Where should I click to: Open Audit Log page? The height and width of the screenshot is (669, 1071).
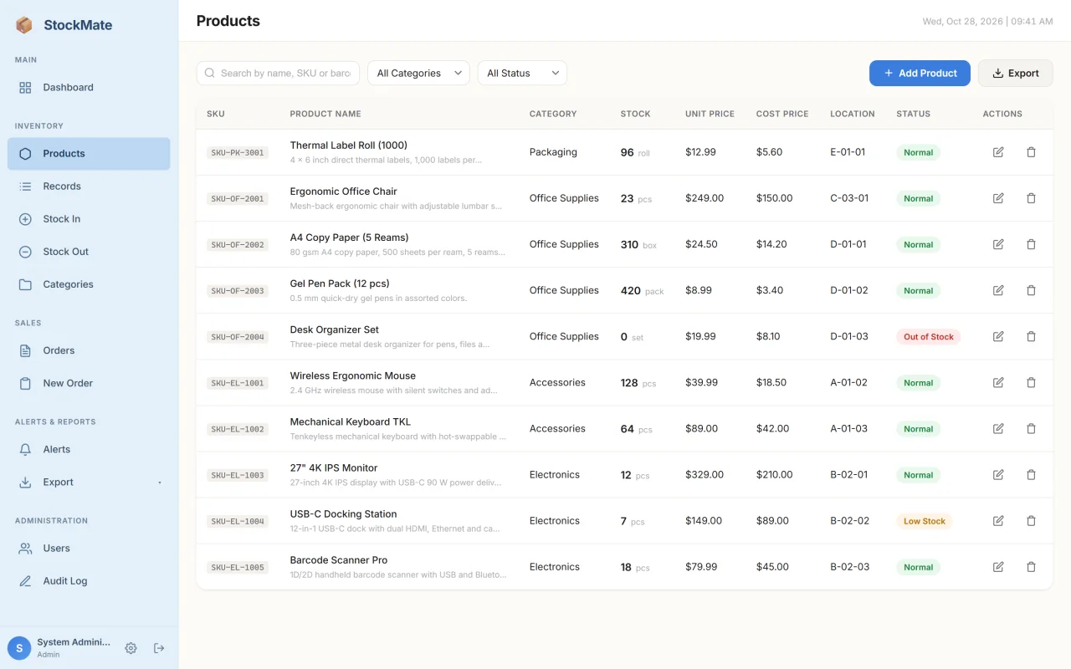coord(89,580)
